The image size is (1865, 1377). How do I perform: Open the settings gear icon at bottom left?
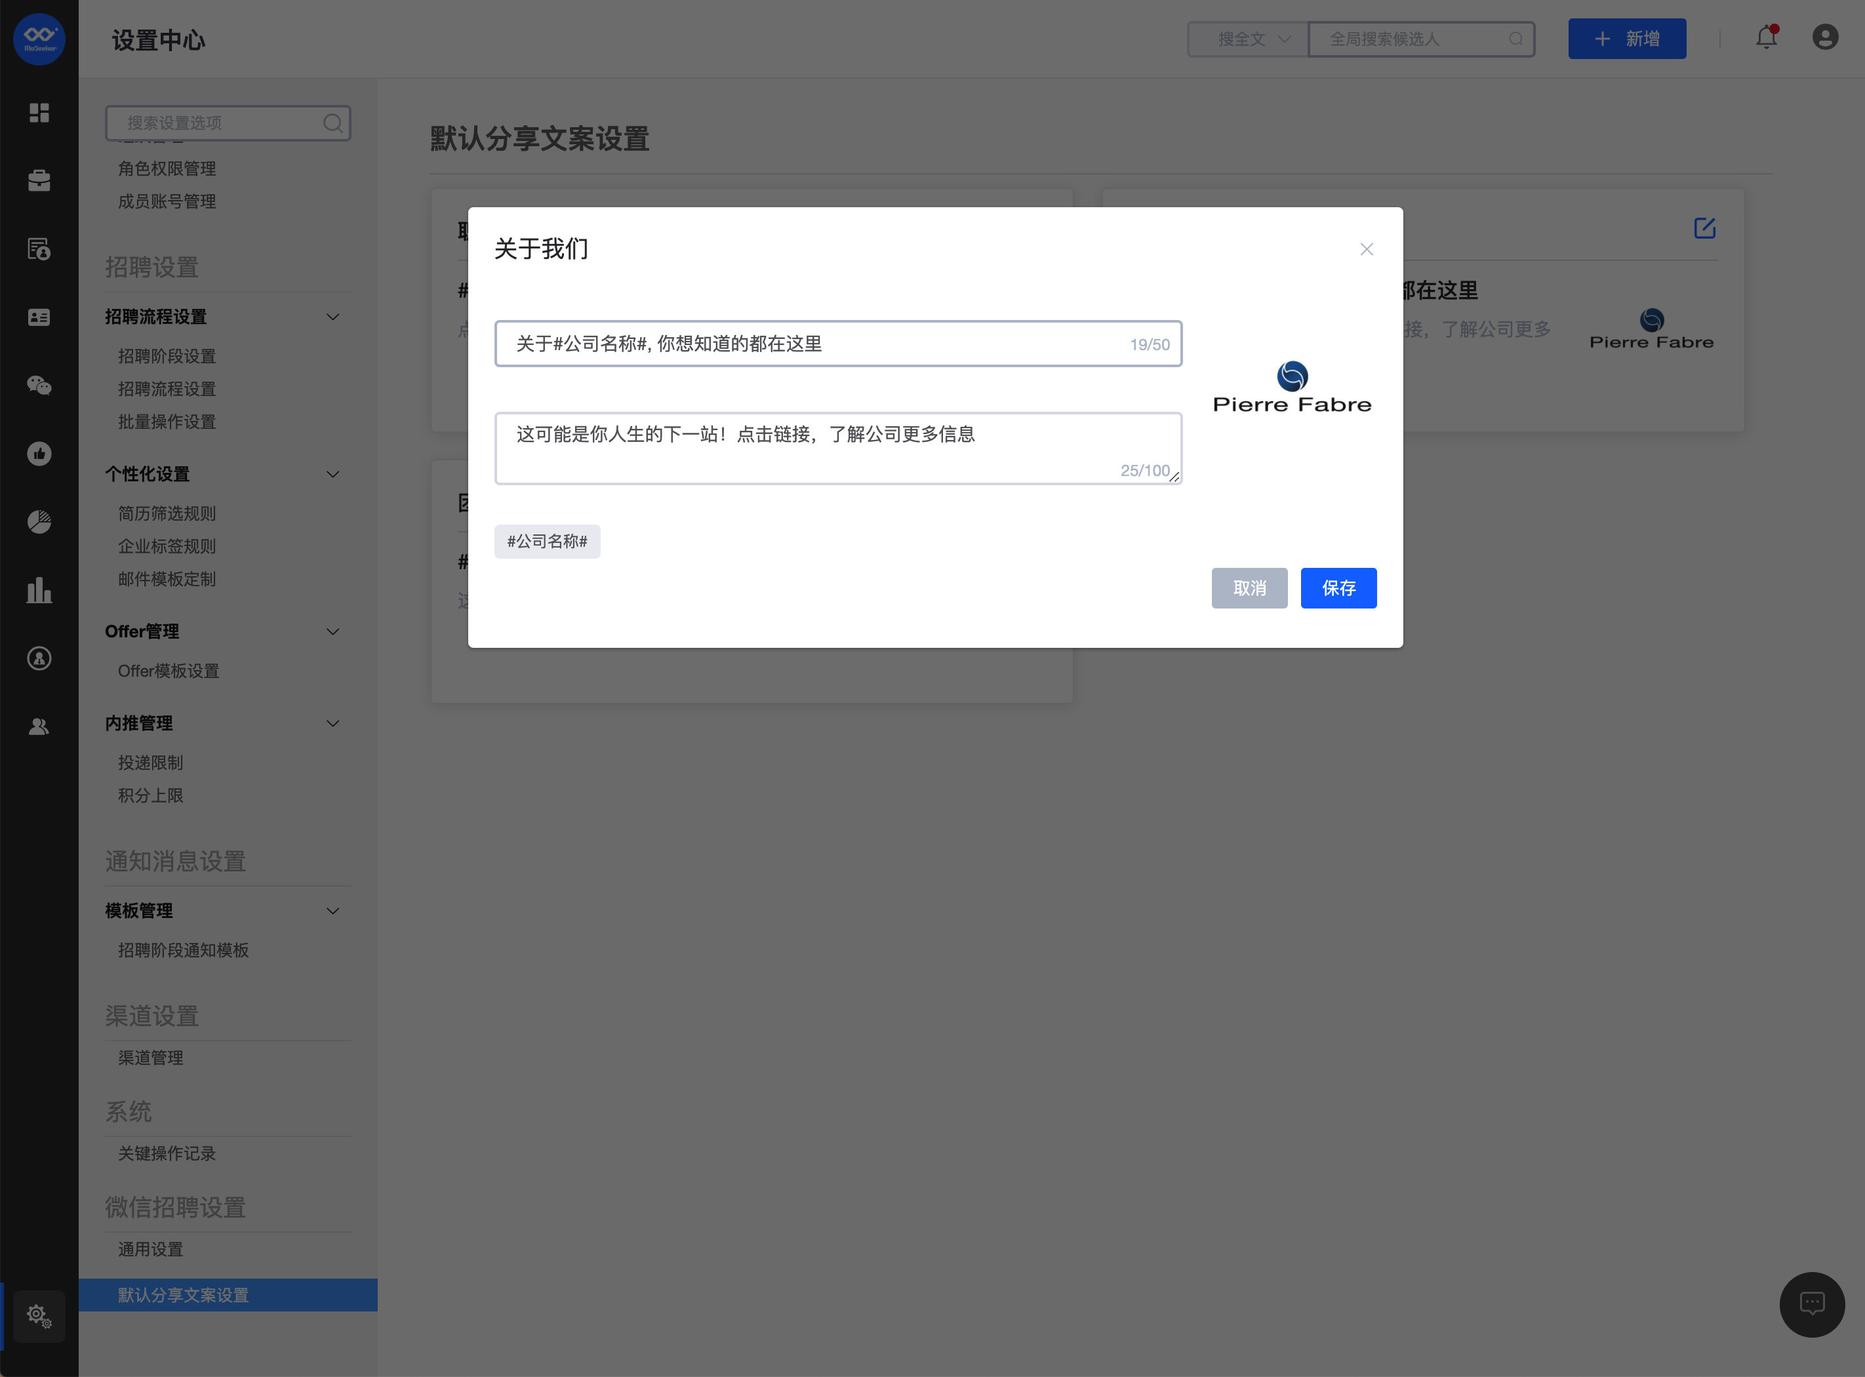(x=39, y=1316)
